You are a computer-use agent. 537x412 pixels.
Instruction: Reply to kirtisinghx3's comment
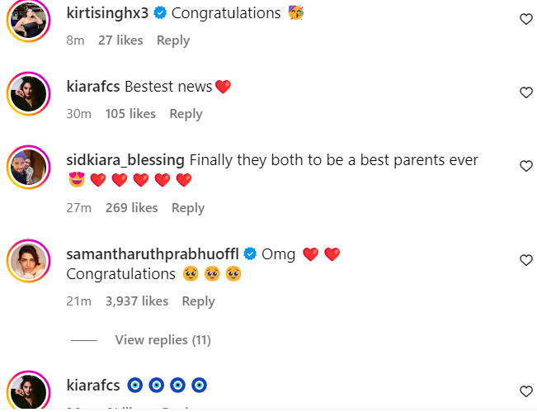pyautogui.click(x=173, y=40)
